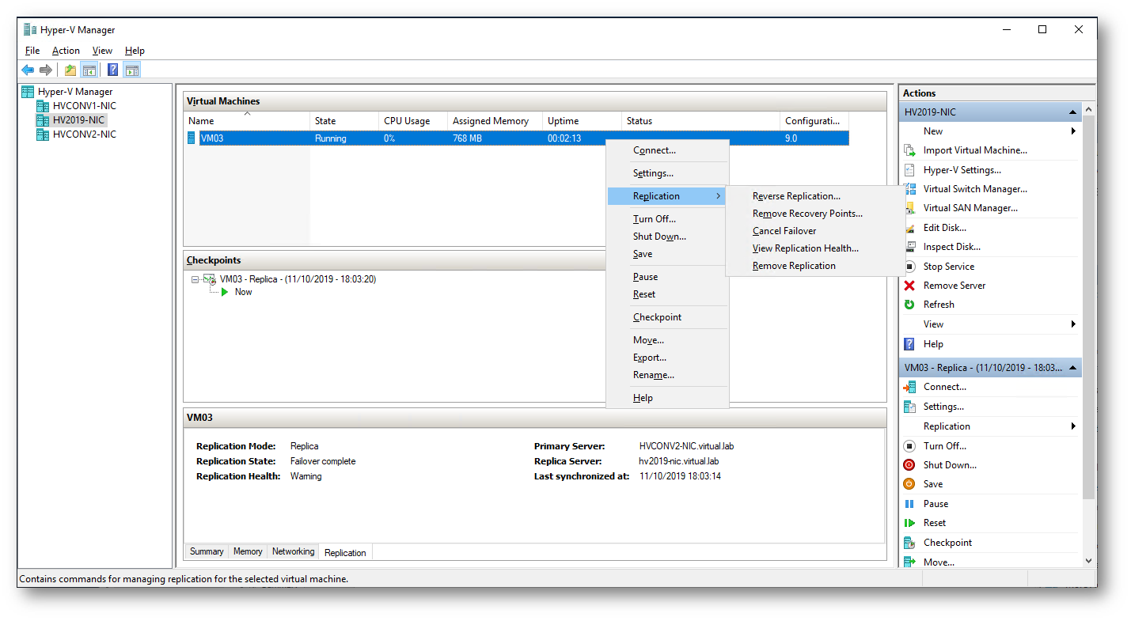1131x621 pixels.
Task: Click the VM03 virtual machine row icon
Action: point(192,138)
